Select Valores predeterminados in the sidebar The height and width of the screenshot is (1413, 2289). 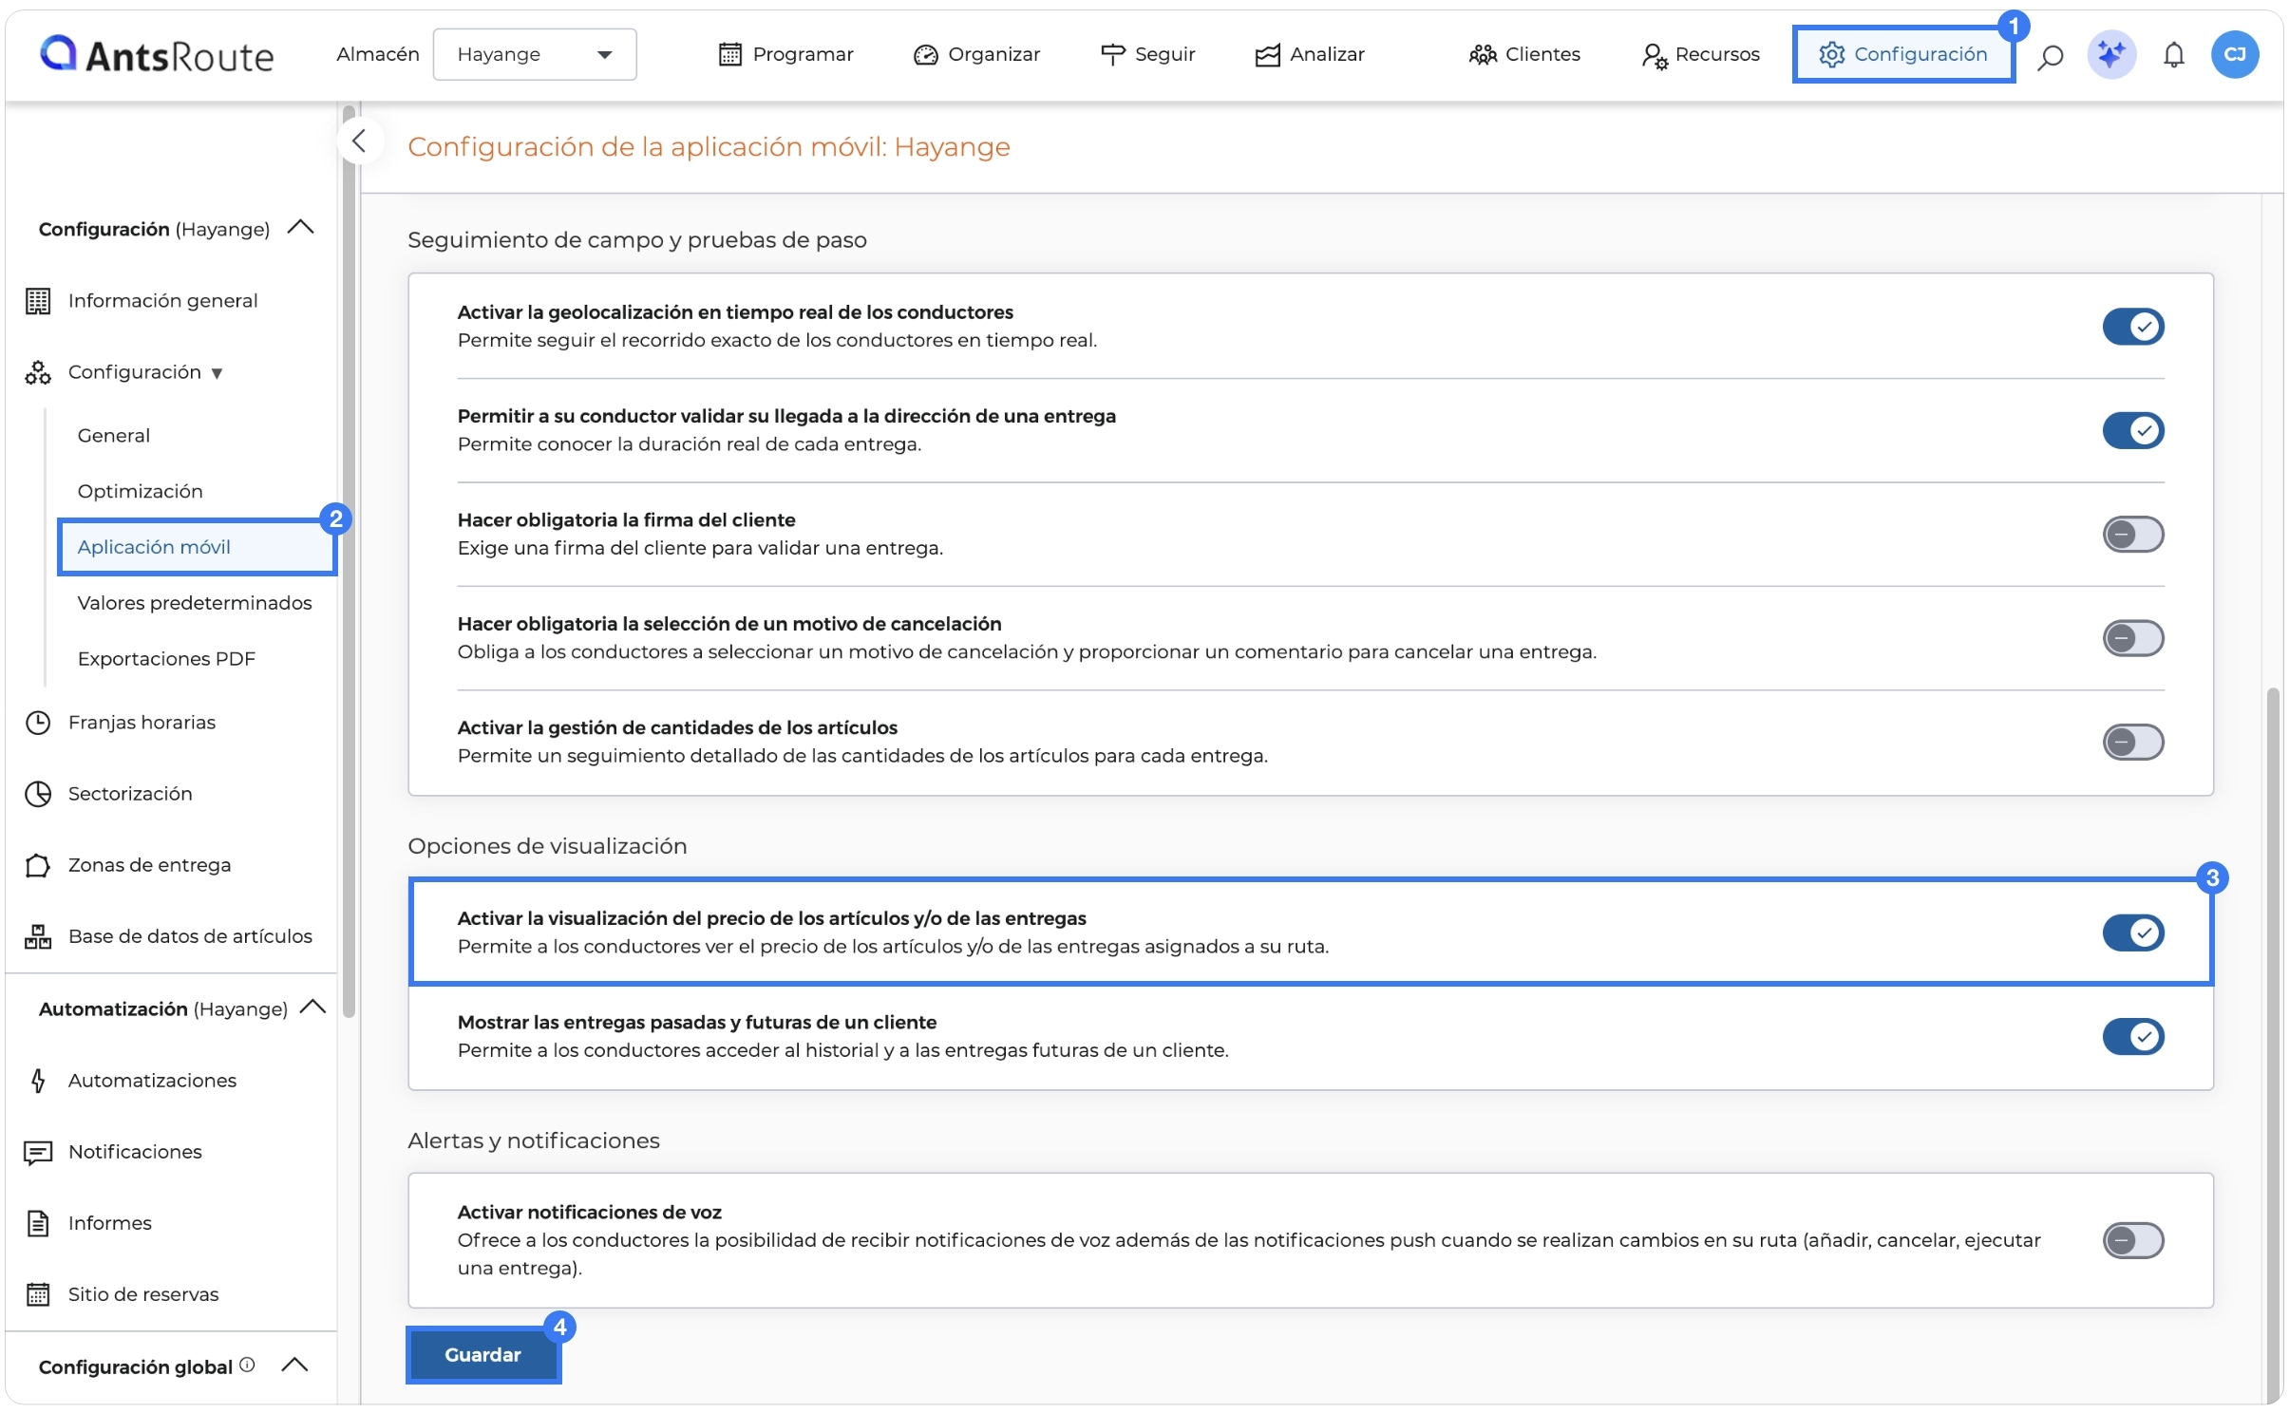click(195, 603)
